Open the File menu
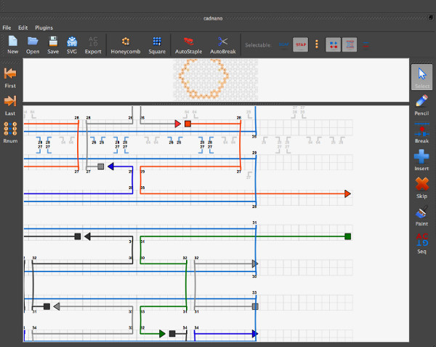Screen dimensions: 436x347 [7, 27]
